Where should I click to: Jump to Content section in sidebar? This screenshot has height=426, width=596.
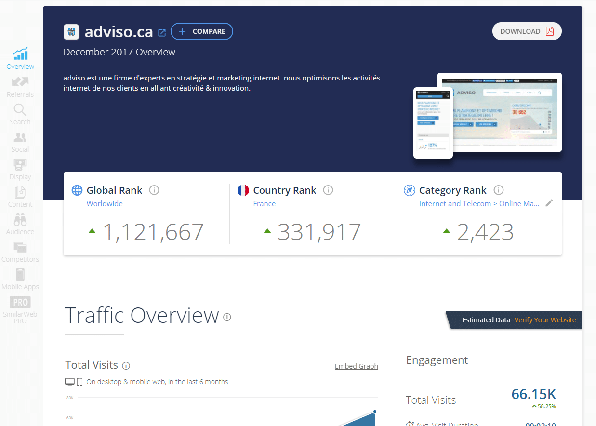[x=20, y=193]
